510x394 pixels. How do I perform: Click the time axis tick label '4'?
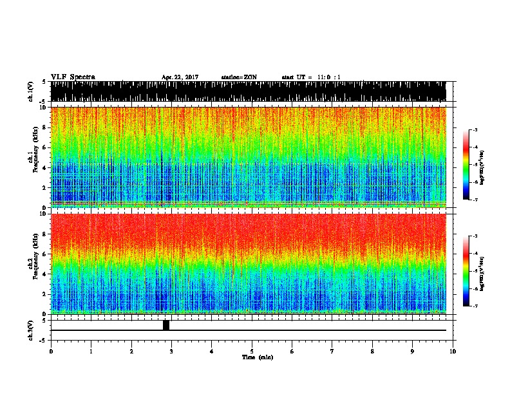[x=212, y=352]
